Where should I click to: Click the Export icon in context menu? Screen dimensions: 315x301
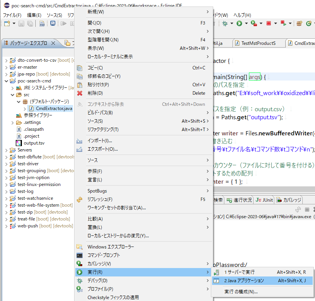click(x=80, y=150)
